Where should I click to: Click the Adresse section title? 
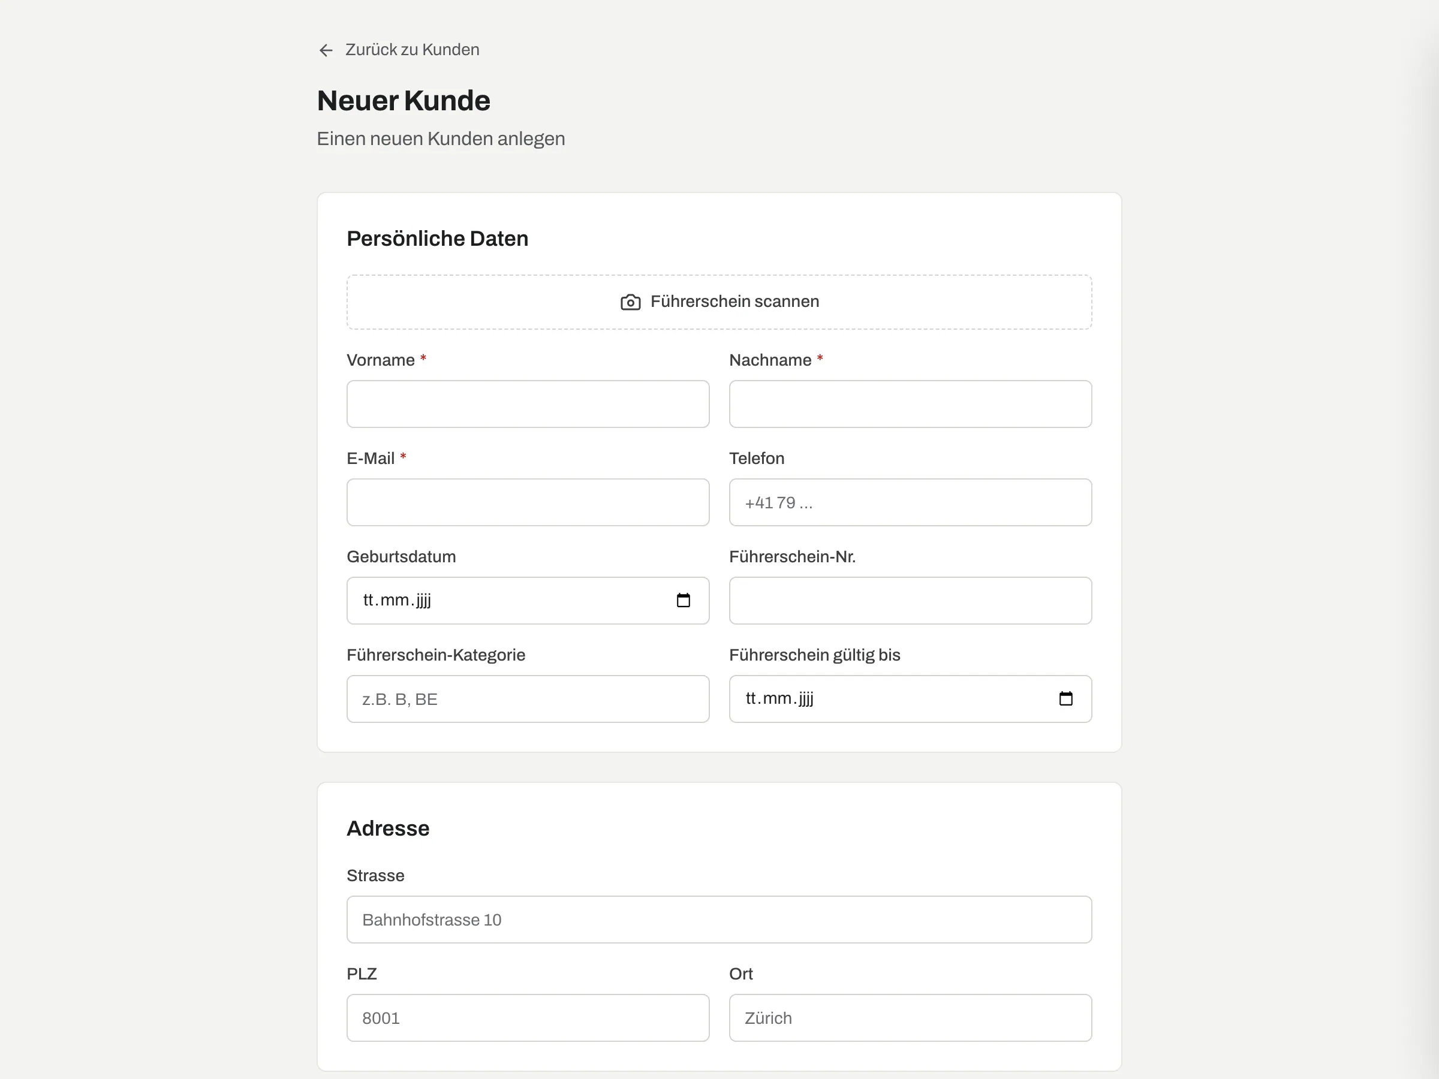click(x=388, y=828)
